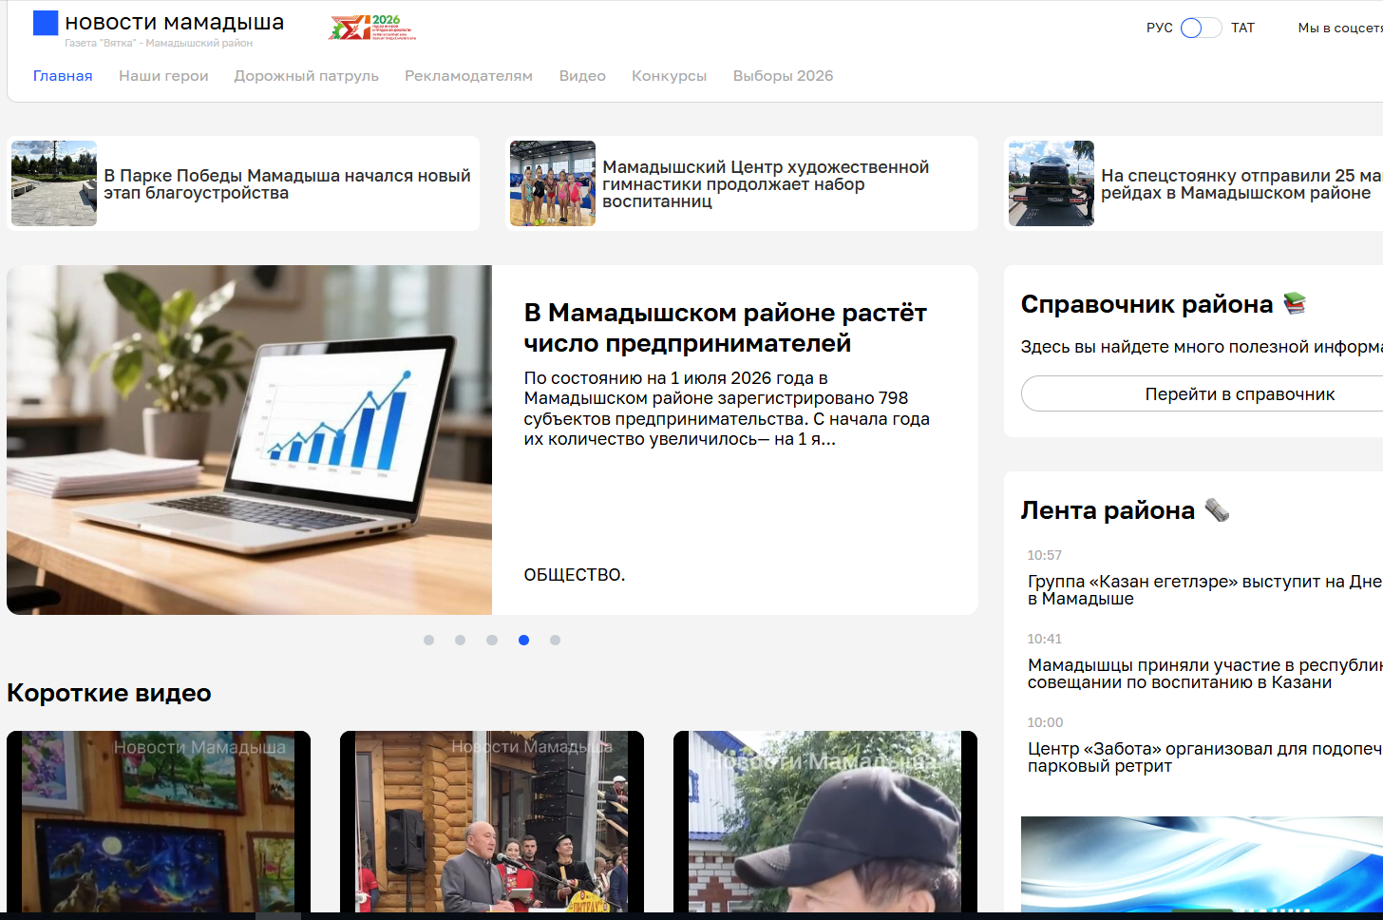Screen dimensions: 1383x920
Task: Play short video with paintings
Action: 159,821
